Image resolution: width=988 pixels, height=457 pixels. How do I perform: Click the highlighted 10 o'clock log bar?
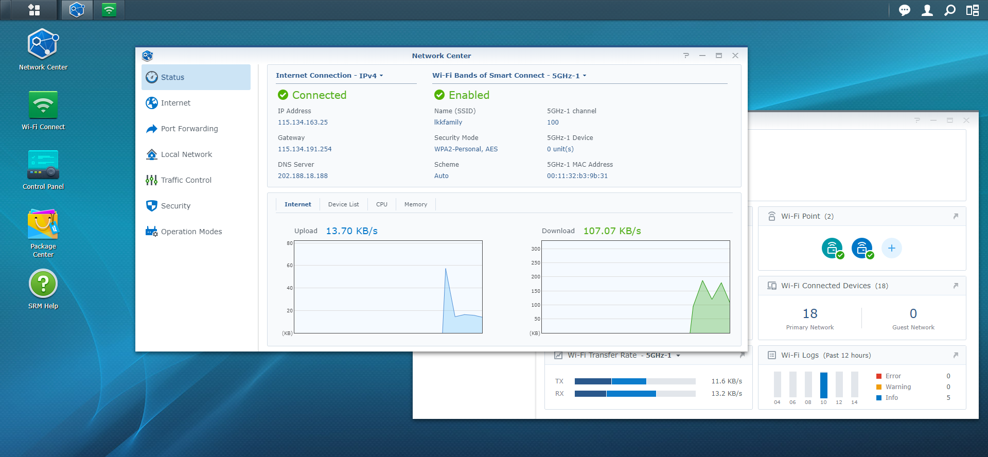pos(823,384)
